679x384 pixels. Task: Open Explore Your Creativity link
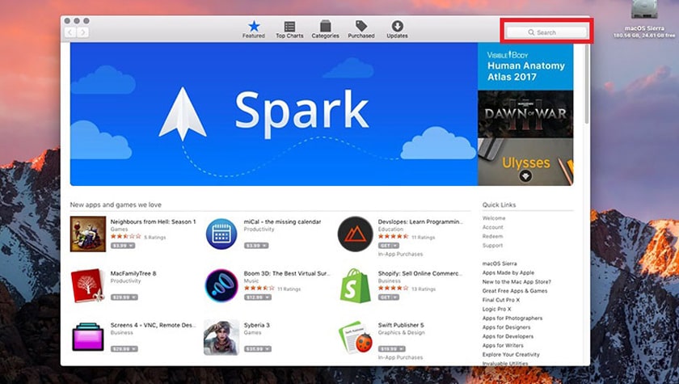click(x=511, y=355)
